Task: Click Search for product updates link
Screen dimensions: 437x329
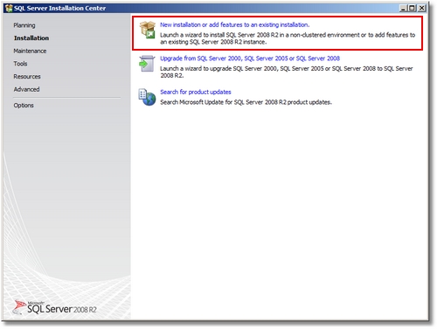Action: click(x=196, y=92)
